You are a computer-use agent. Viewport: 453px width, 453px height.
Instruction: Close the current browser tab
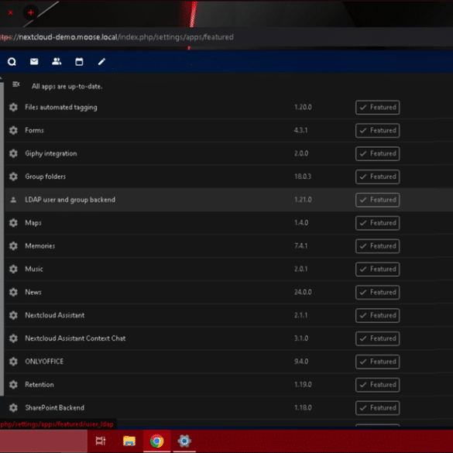(11, 12)
